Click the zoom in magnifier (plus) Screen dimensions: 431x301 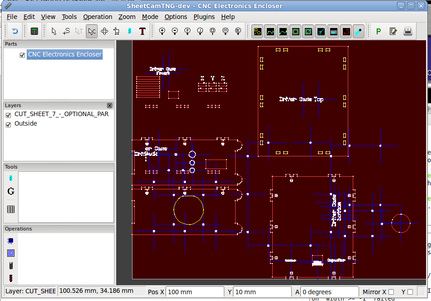pos(162,31)
